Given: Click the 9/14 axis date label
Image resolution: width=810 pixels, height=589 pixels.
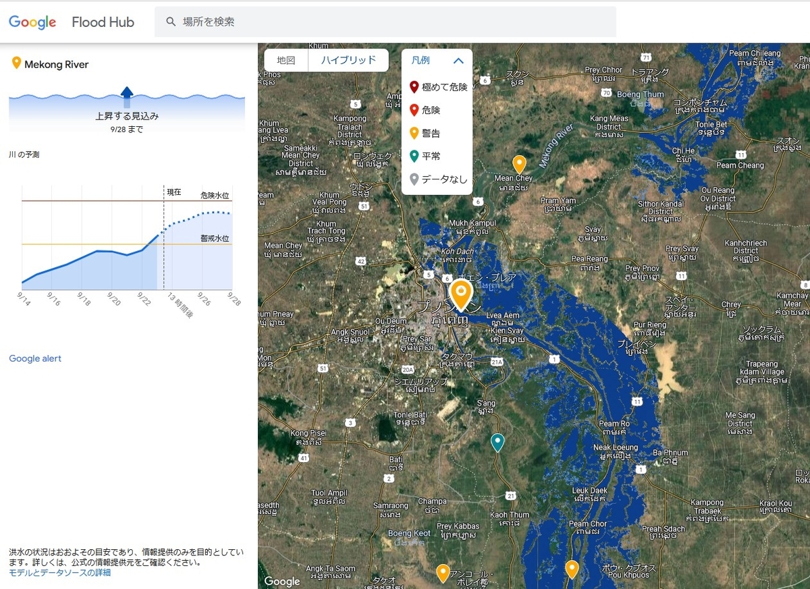Looking at the screenshot, I should pos(24,298).
